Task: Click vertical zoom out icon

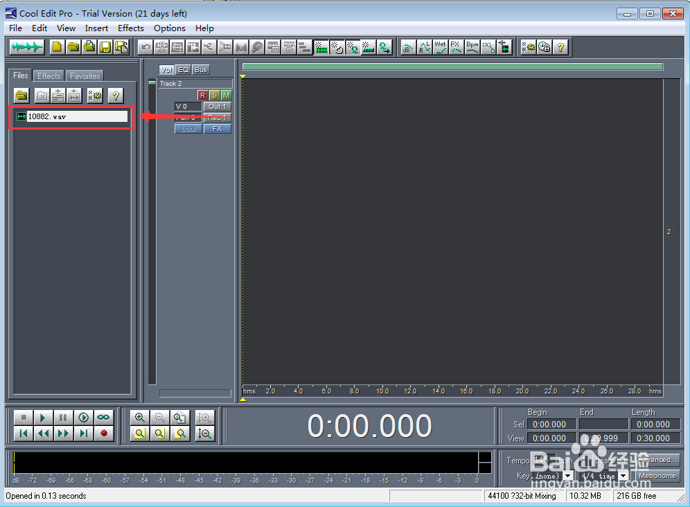Action: tap(204, 434)
